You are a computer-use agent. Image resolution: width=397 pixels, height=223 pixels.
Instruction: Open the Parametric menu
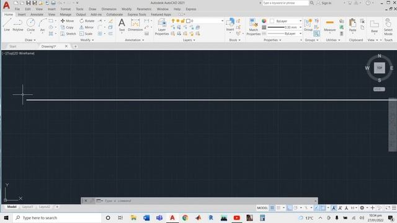[x=144, y=9]
